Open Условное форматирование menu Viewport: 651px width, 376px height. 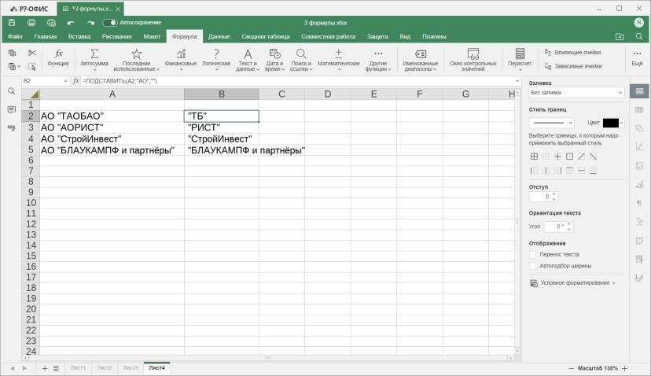(573, 283)
